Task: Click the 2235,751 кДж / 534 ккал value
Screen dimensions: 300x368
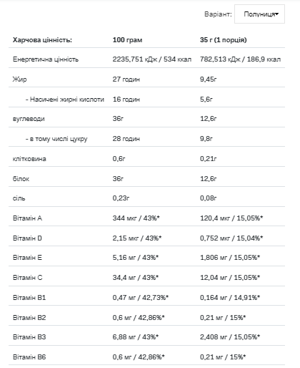Action: pyautogui.click(x=152, y=59)
